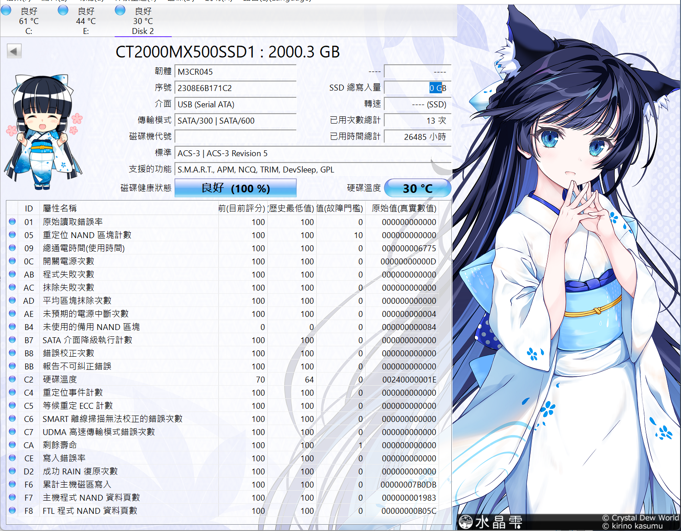
Task: Select raw value 00240000001E
Action: (x=409, y=380)
